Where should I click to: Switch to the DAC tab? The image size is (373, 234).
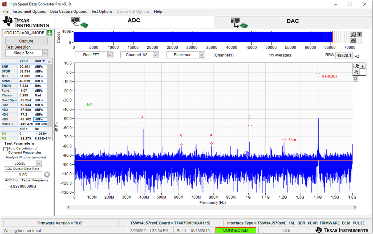click(x=293, y=22)
